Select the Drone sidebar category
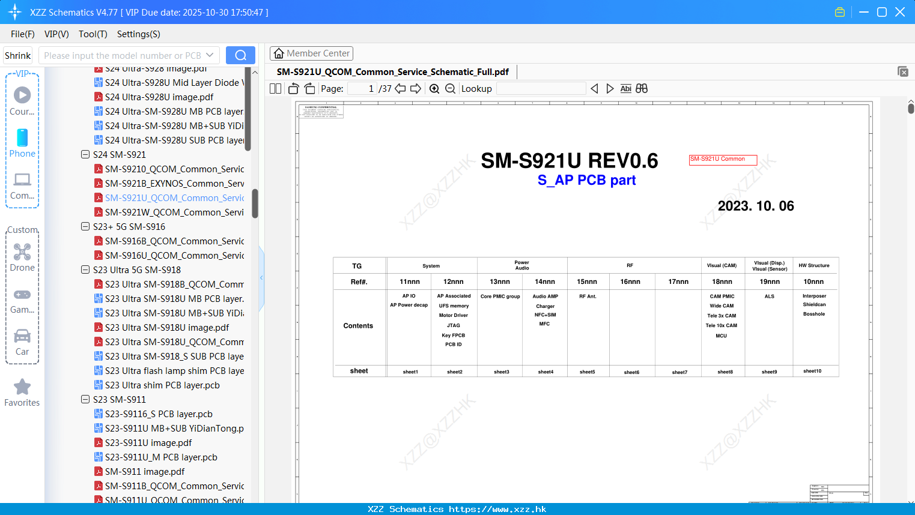This screenshot has height=515, width=915. (22, 257)
